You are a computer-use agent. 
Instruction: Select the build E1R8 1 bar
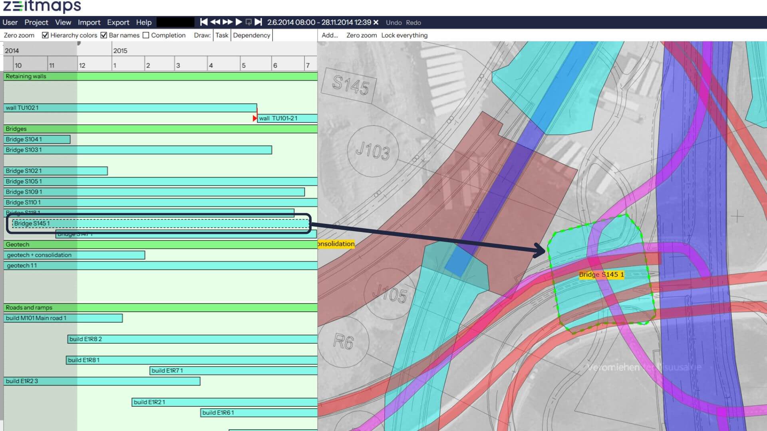coord(192,360)
